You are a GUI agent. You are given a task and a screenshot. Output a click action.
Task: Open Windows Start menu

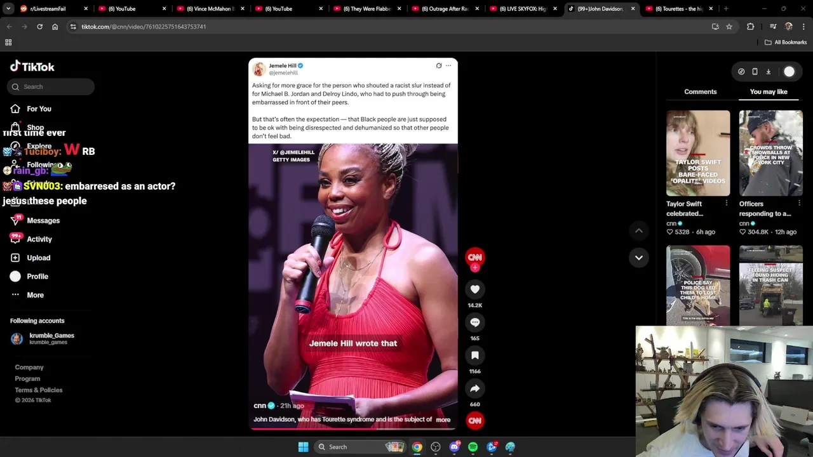coord(303,447)
